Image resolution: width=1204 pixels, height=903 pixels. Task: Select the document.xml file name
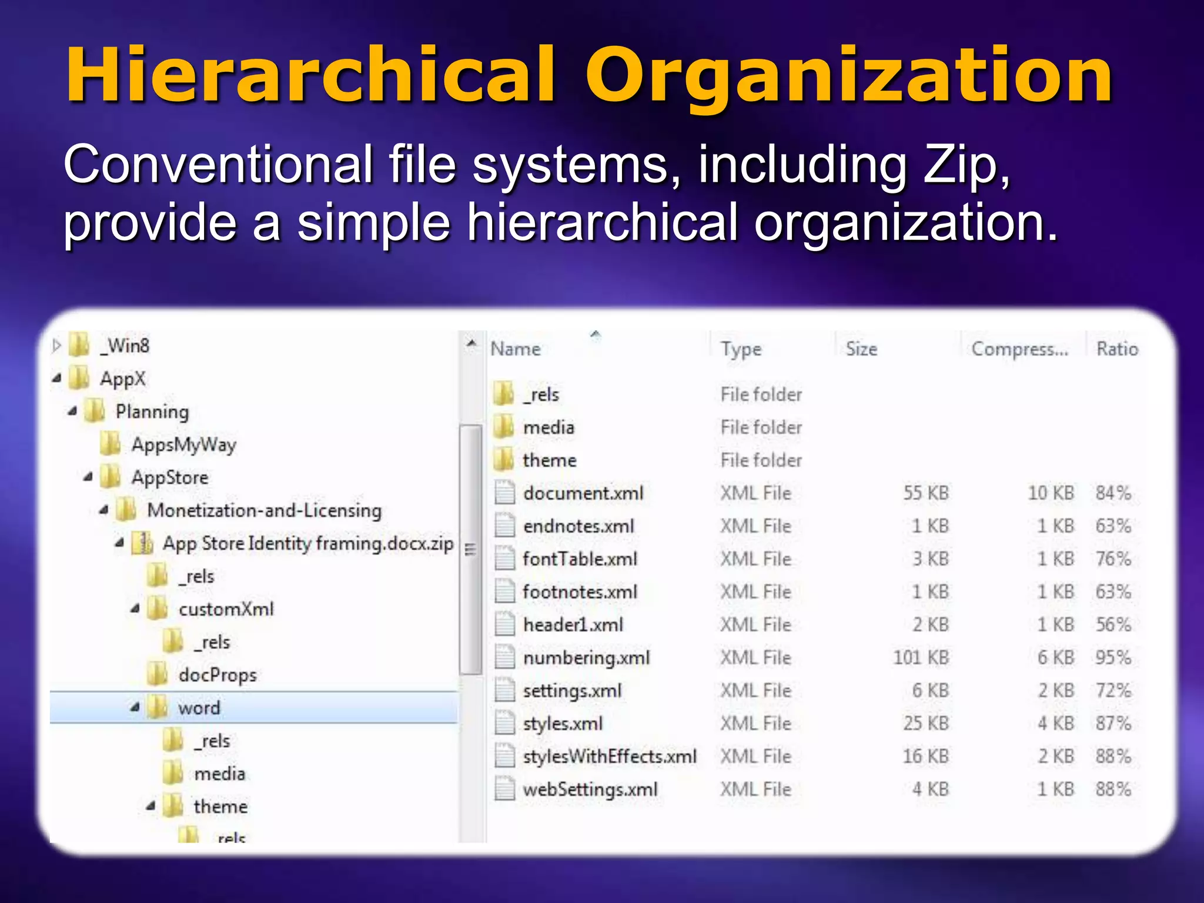583,493
